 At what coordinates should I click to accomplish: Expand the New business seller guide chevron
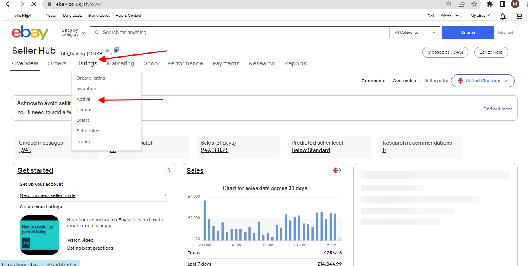coord(166,195)
